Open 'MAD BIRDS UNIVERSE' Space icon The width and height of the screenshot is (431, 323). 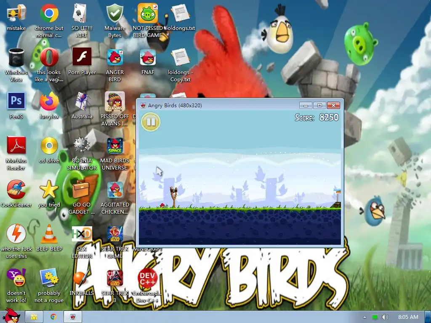coord(115,146)
